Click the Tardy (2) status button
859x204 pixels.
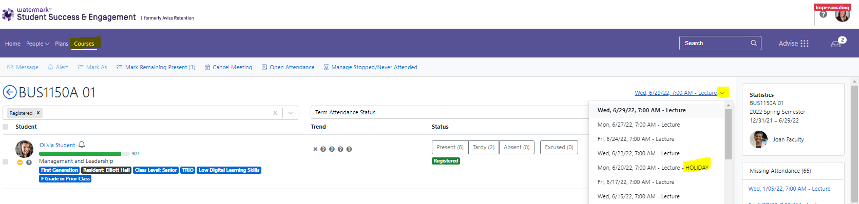tap(484, 147)
